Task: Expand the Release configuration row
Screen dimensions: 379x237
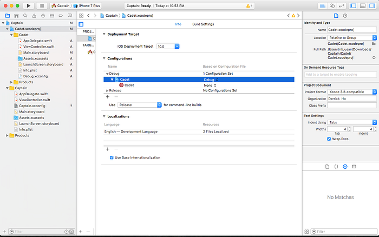Action: [x=107, y=91]
